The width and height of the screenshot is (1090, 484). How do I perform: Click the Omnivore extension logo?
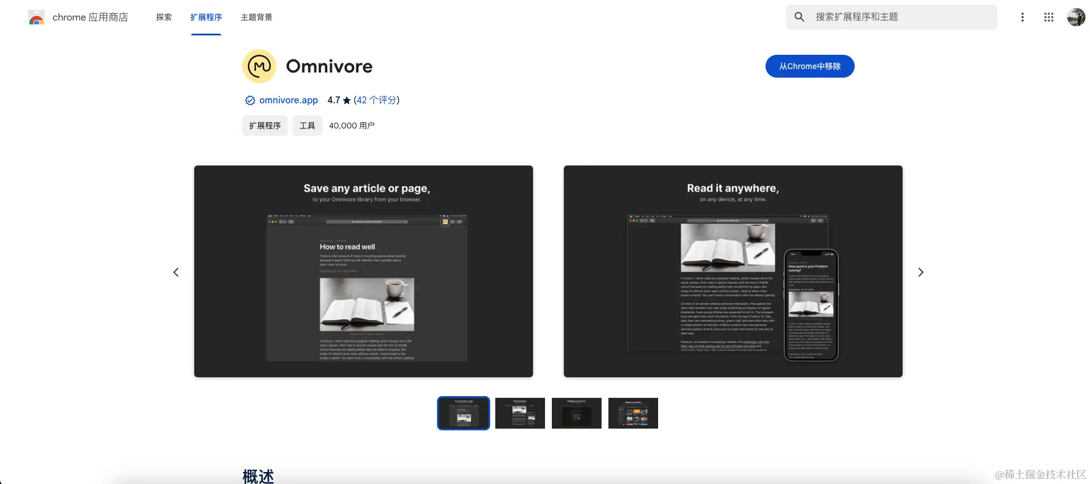click(x=259, y=66)
